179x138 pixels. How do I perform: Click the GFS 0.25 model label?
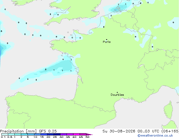pos(48,131)
